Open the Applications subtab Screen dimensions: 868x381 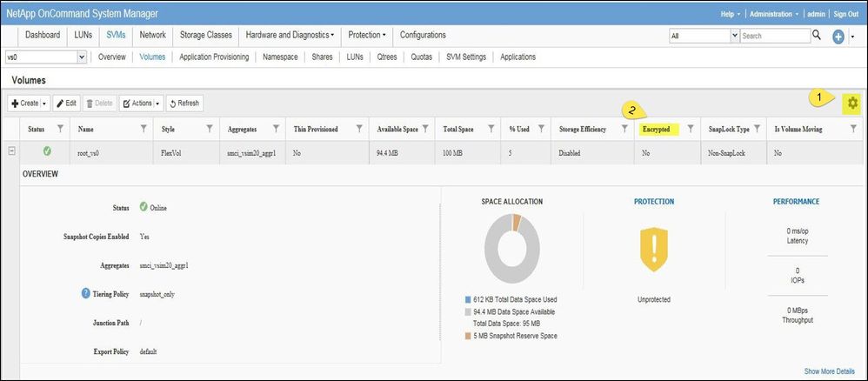518,57
